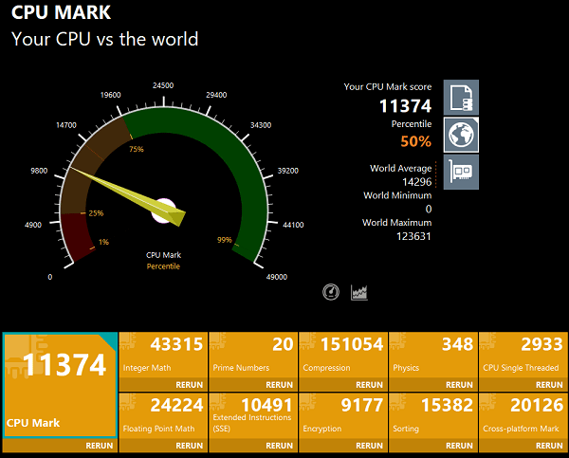The height and width of the screenshot is (458, 569).
Task: Click the 24500 label atop the gauge
Action: [163, 85]
